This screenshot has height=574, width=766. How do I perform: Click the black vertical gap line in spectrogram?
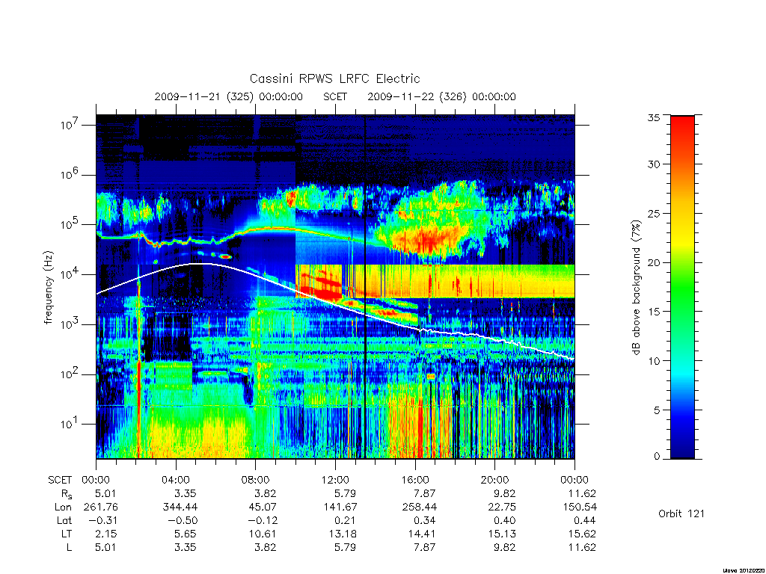tap(365, 287)
